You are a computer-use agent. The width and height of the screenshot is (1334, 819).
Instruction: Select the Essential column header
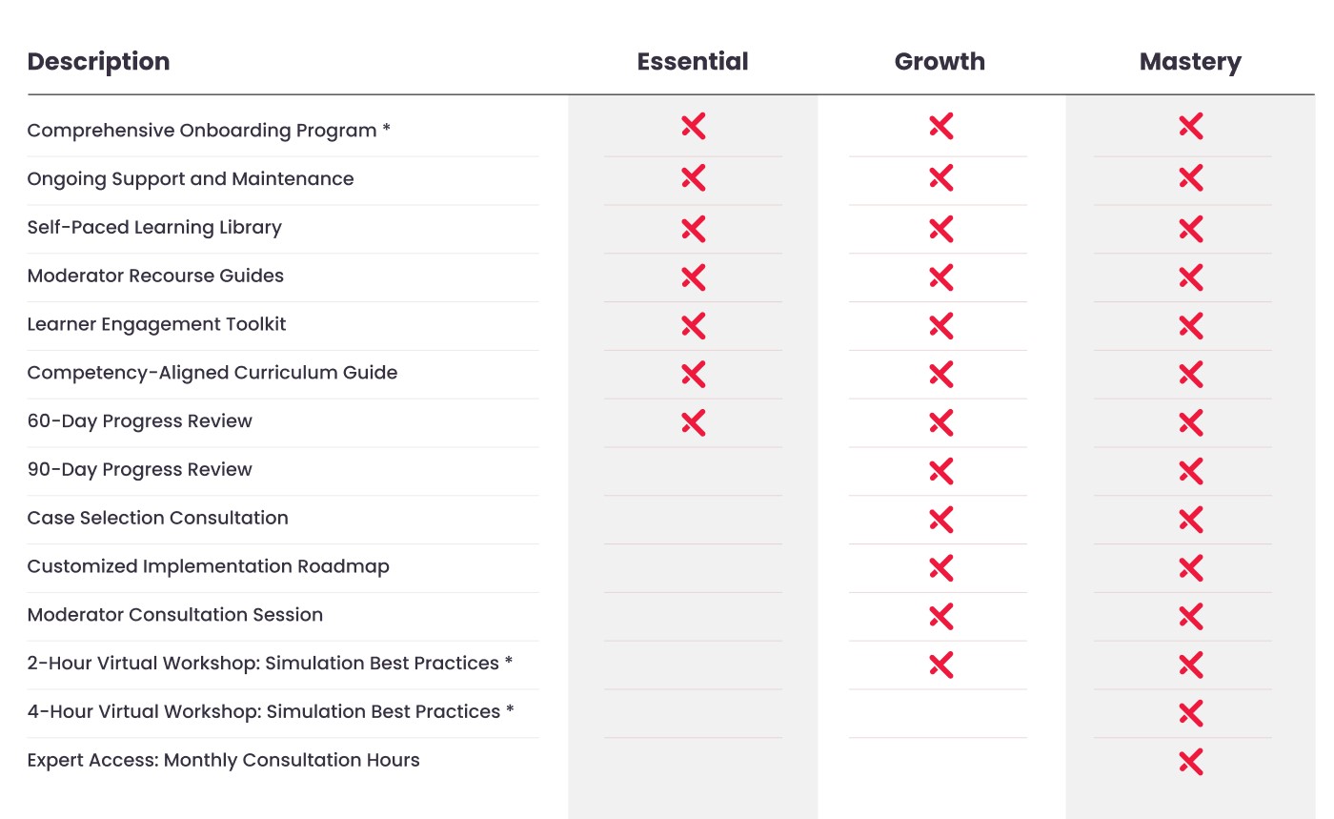coord(693,62)
